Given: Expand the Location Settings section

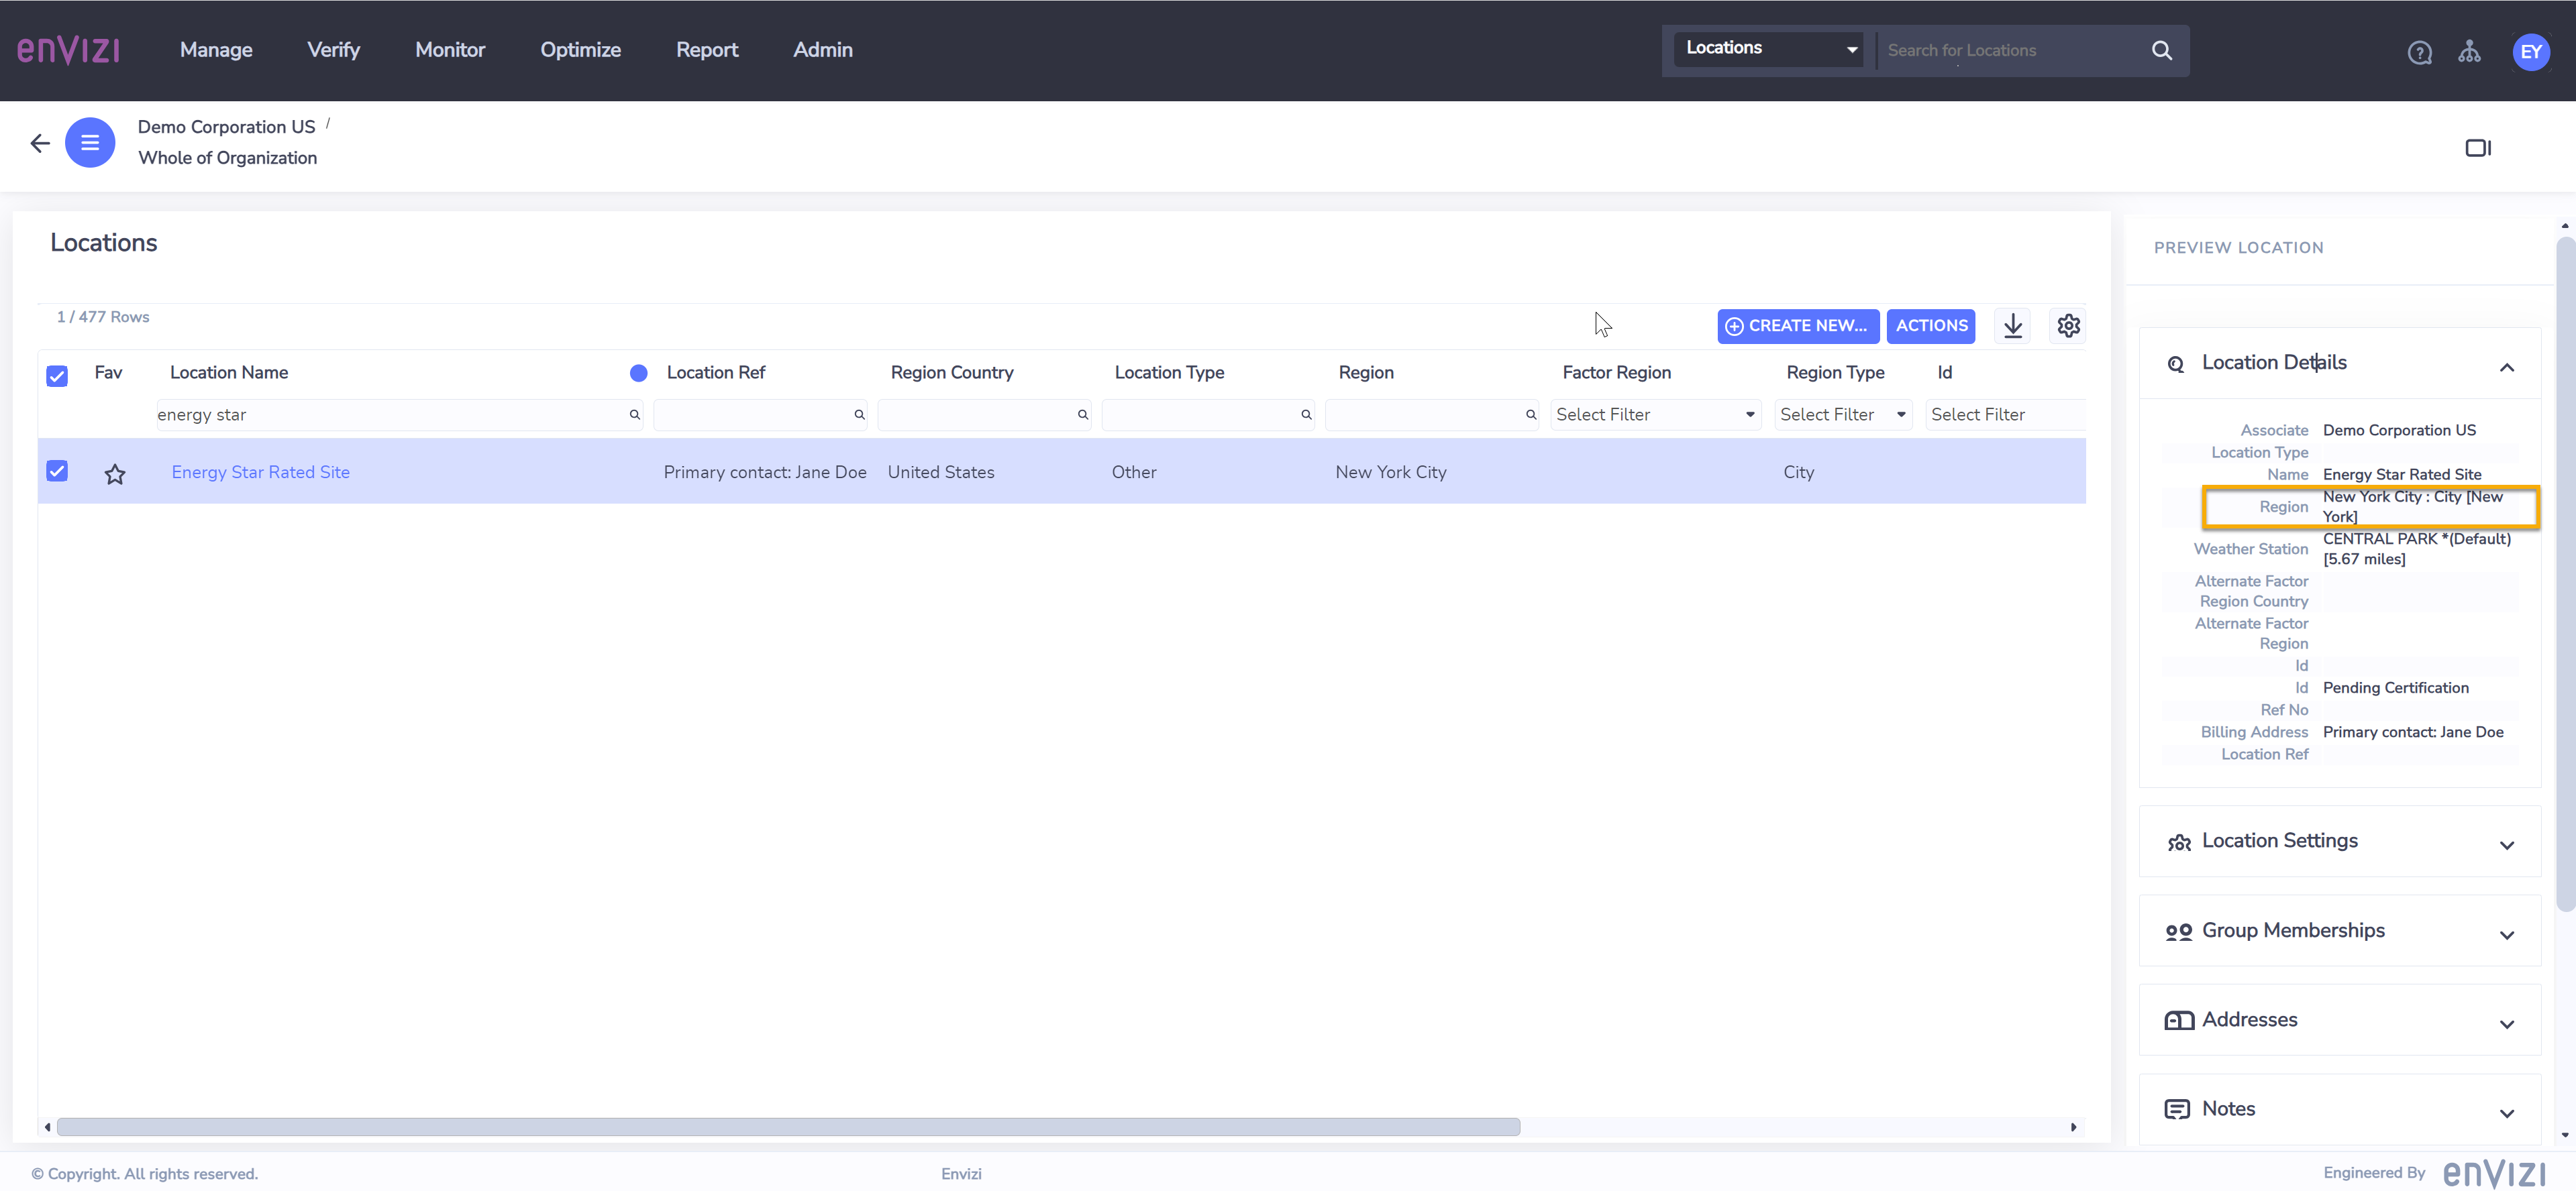Looking at the screenshot, I should pyautogui.click(x=2506, y=845).
